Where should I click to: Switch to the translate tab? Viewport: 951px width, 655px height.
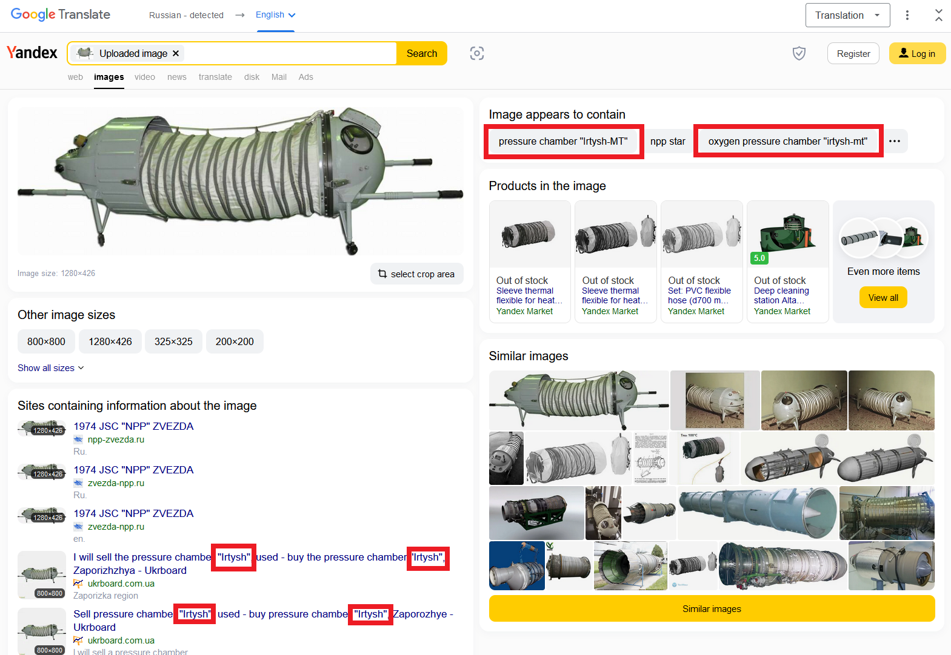click(x=215, y=77)
